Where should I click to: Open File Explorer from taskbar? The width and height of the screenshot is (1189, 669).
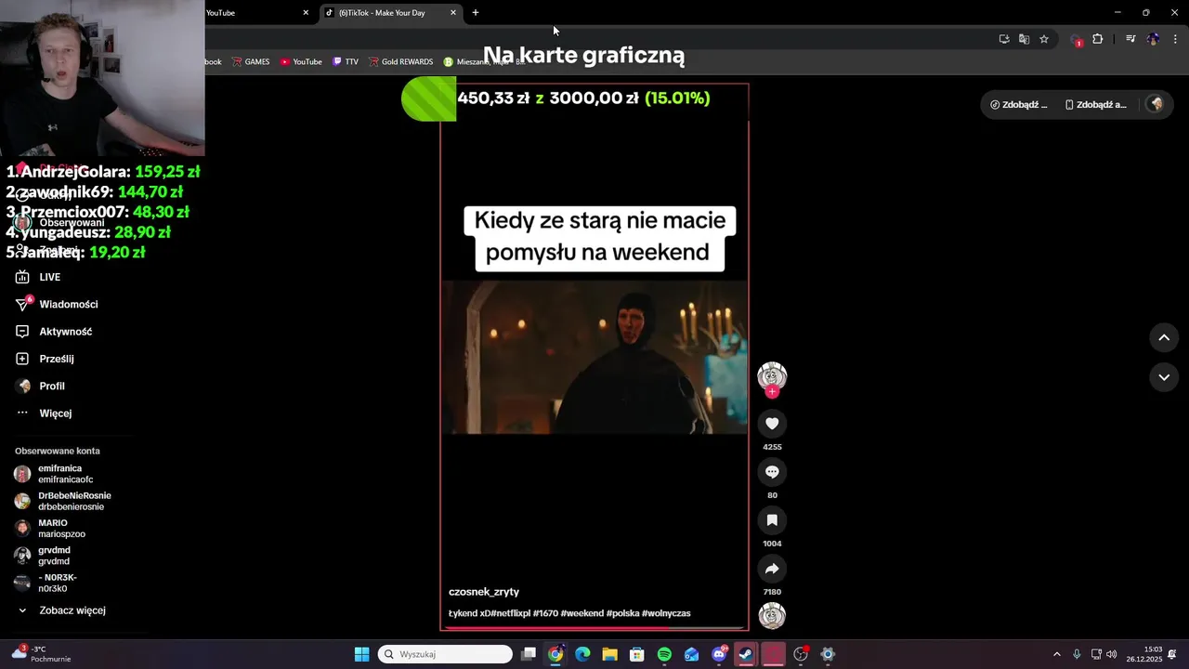point(609,654)
